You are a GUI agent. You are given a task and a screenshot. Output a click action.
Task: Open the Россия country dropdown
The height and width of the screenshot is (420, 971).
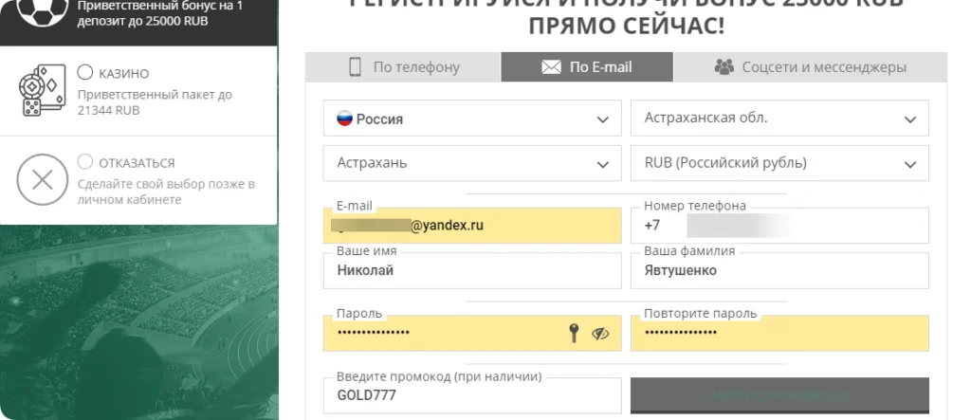click(472, 119)
